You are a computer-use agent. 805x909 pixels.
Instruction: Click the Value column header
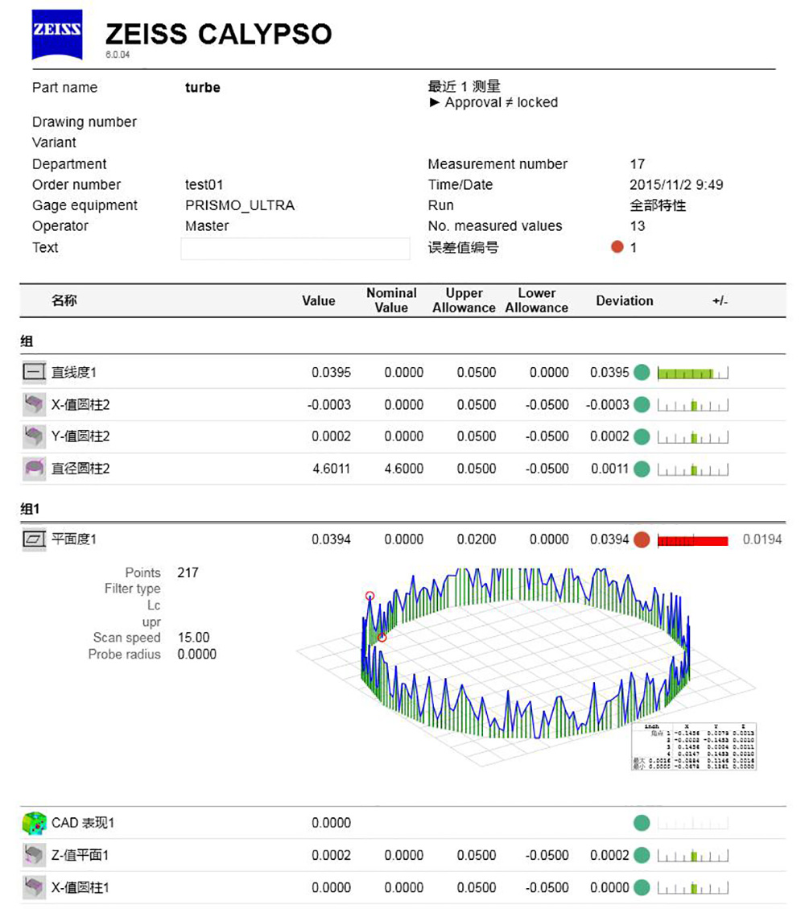point(319,301)
